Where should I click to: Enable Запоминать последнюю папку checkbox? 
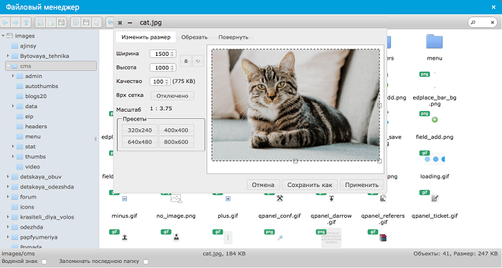(146, 262)
